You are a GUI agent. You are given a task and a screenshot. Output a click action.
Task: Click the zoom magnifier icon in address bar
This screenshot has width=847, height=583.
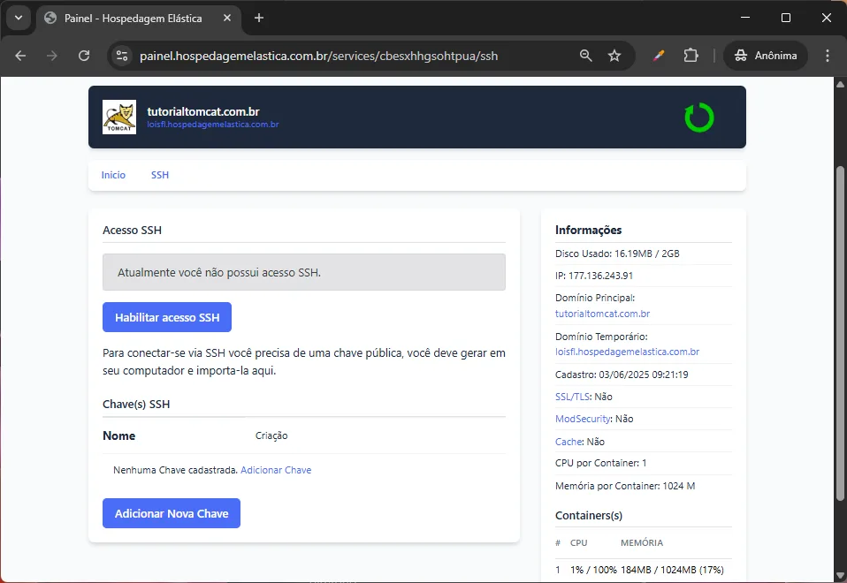[x=585, y=56]
